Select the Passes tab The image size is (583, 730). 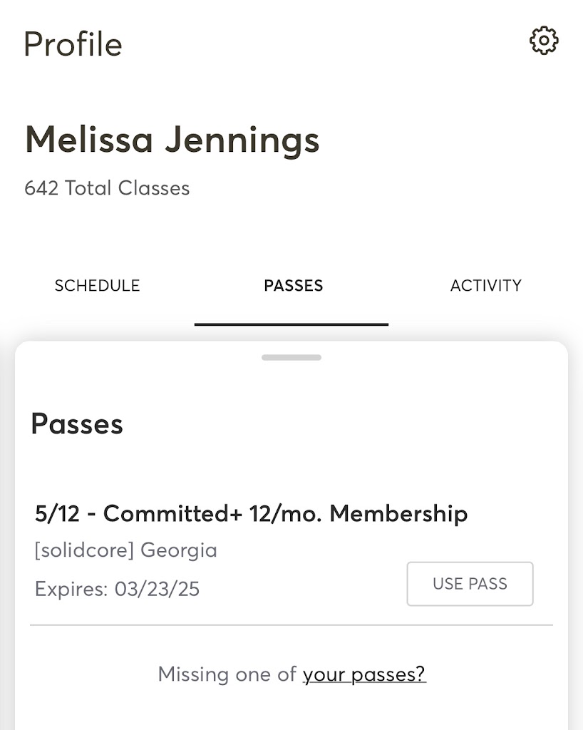coord(293,286)
